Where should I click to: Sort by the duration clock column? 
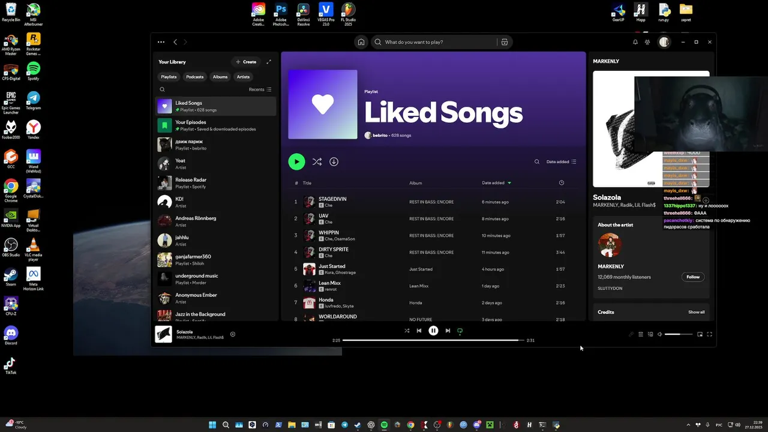coord(562,183)
